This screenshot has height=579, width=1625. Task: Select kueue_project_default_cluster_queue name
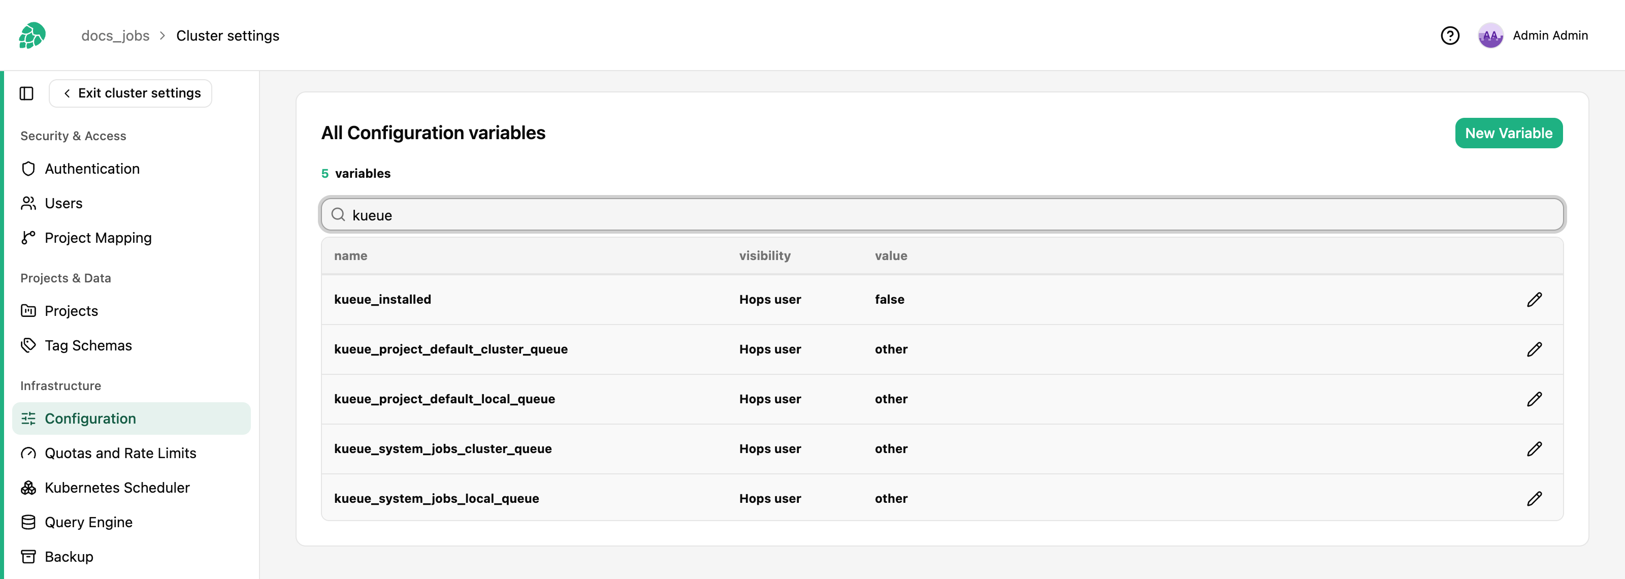(x=451, y=349)
